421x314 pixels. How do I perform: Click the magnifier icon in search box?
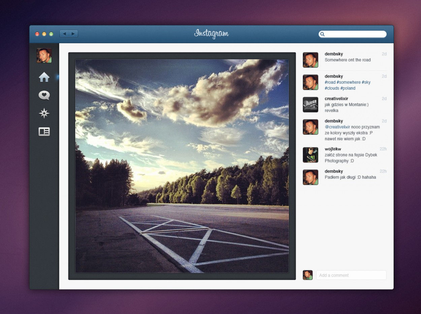click(x=322, y=34)
